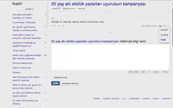
Task: Open 'michael fassbender' topic
Action: pyautogui.click(x=22, y=63)
